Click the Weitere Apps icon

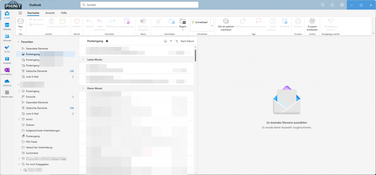point(7,93)
